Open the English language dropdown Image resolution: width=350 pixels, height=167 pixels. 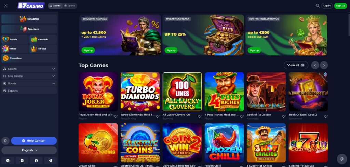coord(29,150)
